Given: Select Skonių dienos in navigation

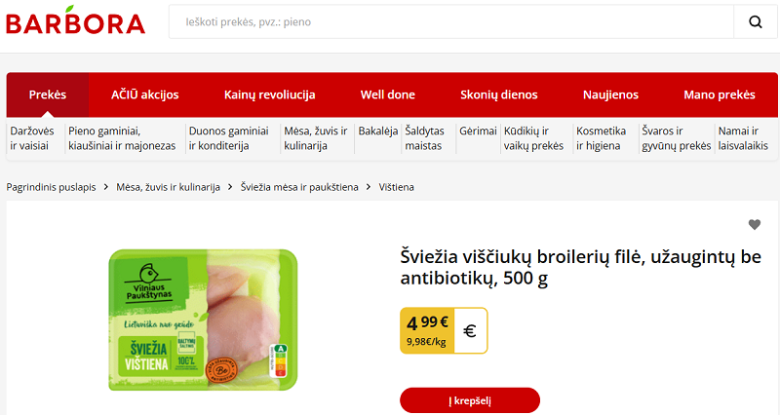Looking at the screenshot, I should (499, 94).
